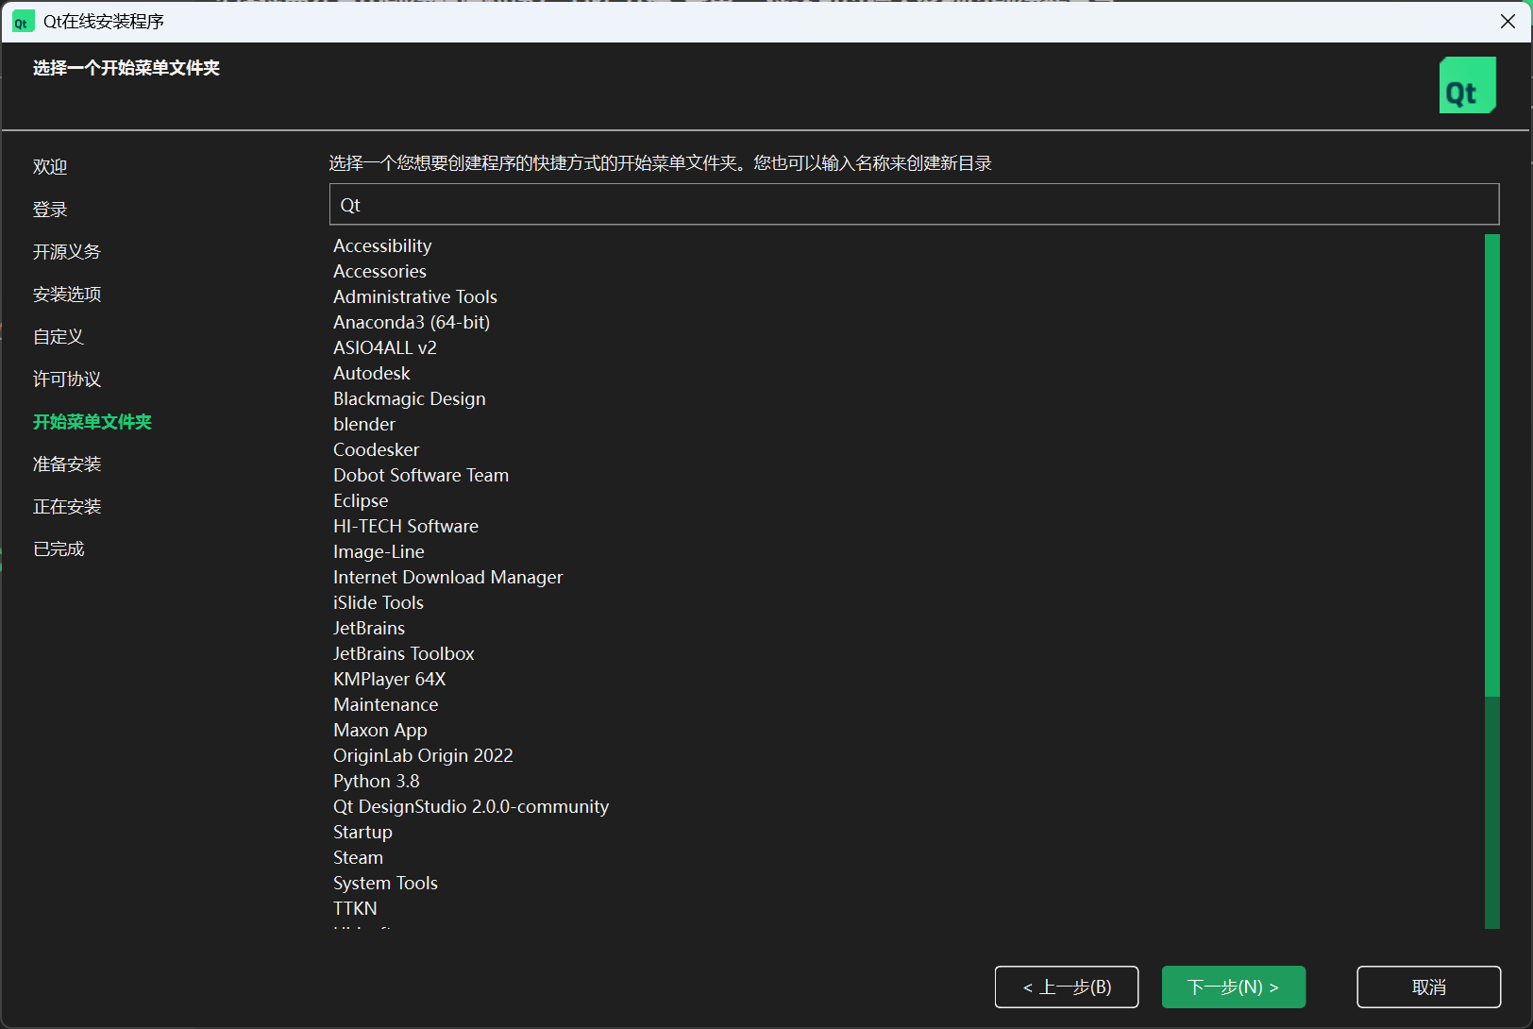Viewport: 1533px width, 1029px height.
Task: Cancel the install with 取消
Action: 1428,987
